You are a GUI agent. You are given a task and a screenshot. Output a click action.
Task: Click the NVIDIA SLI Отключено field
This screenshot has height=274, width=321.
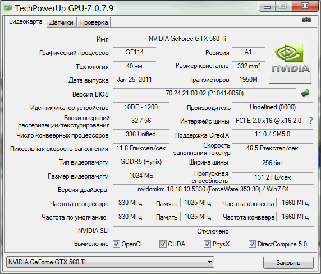click(213, 231)
